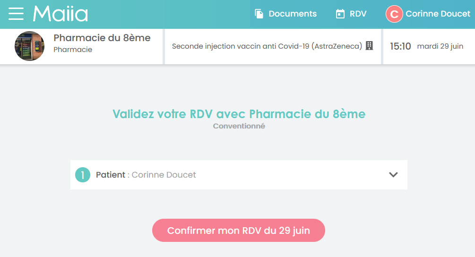Confirm the RDV du 29 juin
475x257 pixels.
click(238, 231)
